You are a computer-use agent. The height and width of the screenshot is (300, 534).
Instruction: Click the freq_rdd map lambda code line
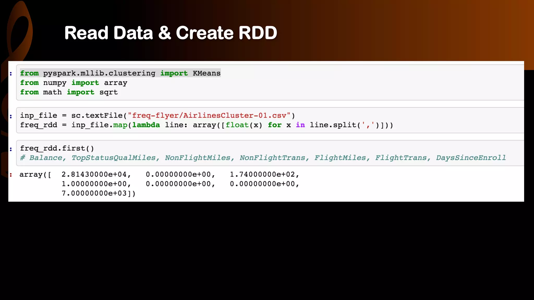tap(207, 125)
